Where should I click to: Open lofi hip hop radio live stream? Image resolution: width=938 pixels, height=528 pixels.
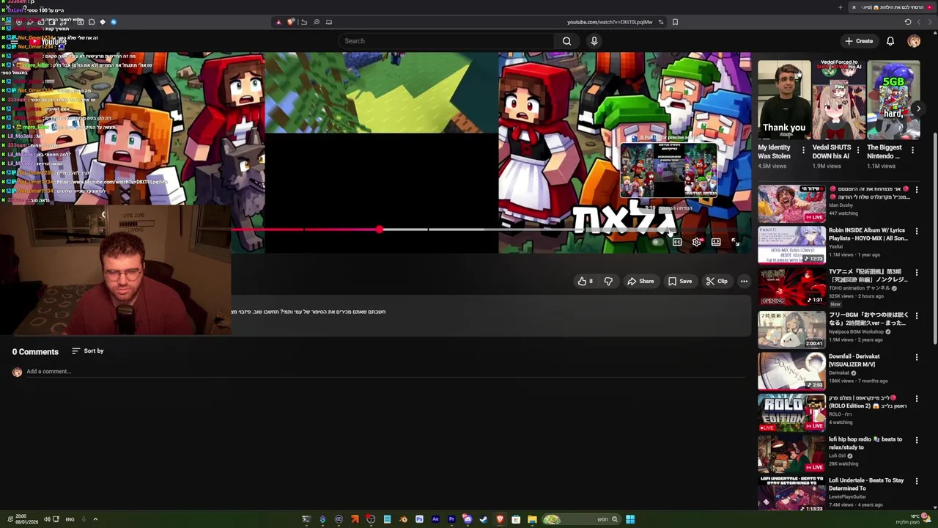pyautogui.click(x=791, y=453)
